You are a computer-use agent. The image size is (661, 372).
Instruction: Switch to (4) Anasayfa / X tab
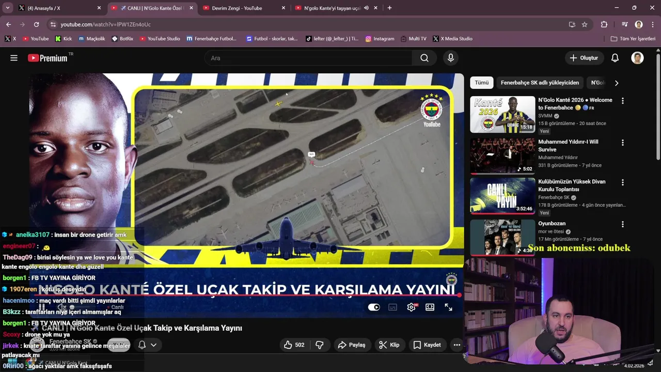[x=60, y=8]
